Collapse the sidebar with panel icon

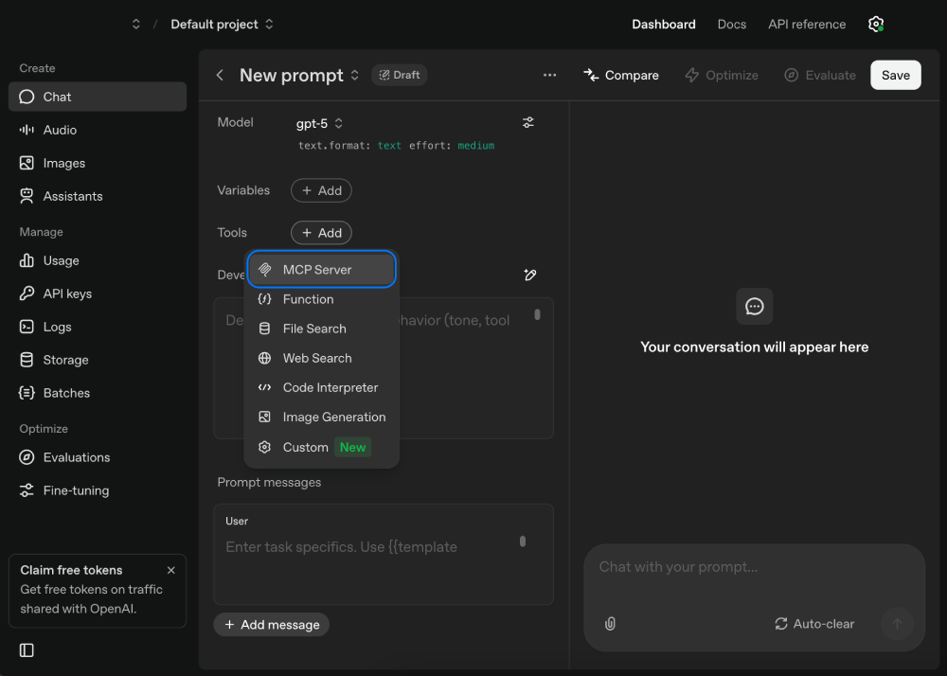tap(27, 650)
